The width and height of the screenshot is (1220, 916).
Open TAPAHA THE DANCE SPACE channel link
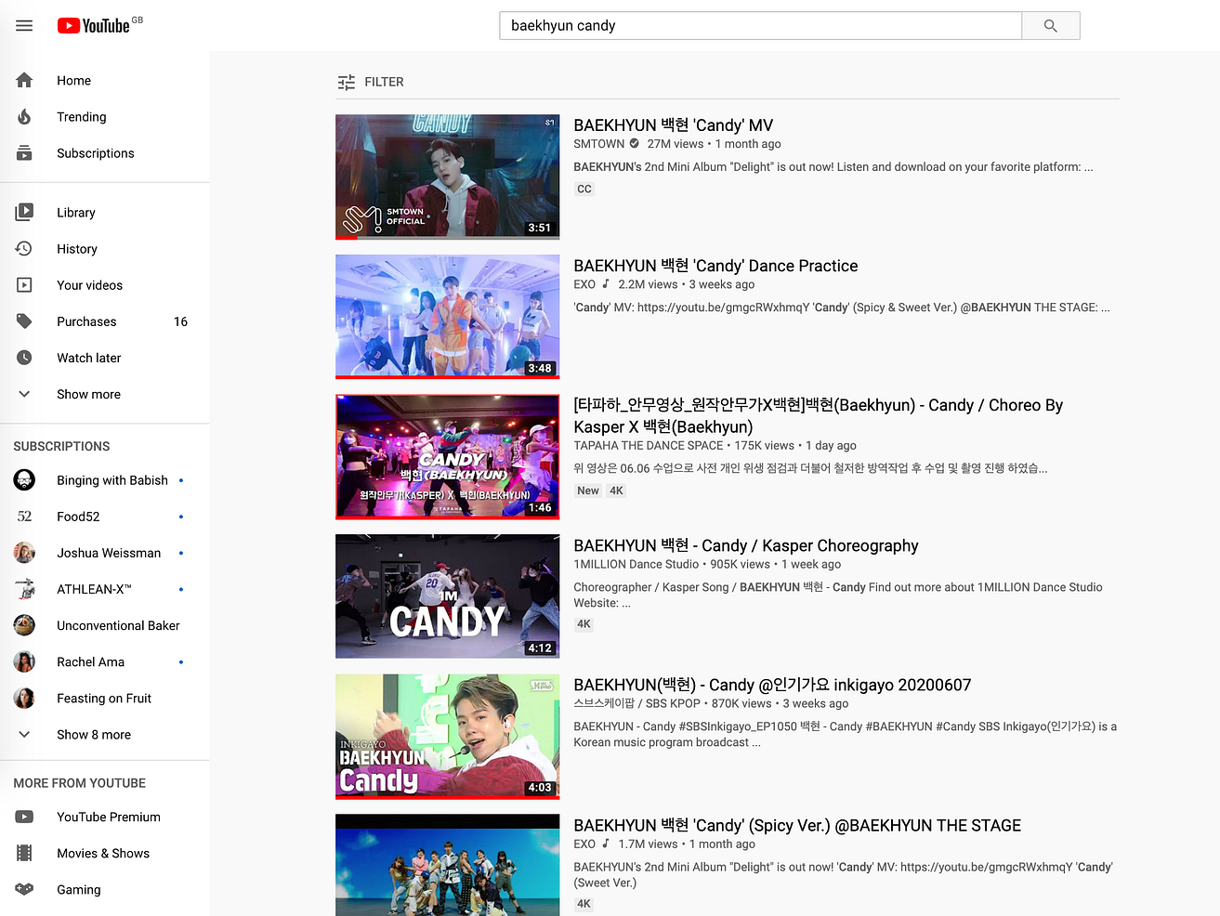point(648,445)
